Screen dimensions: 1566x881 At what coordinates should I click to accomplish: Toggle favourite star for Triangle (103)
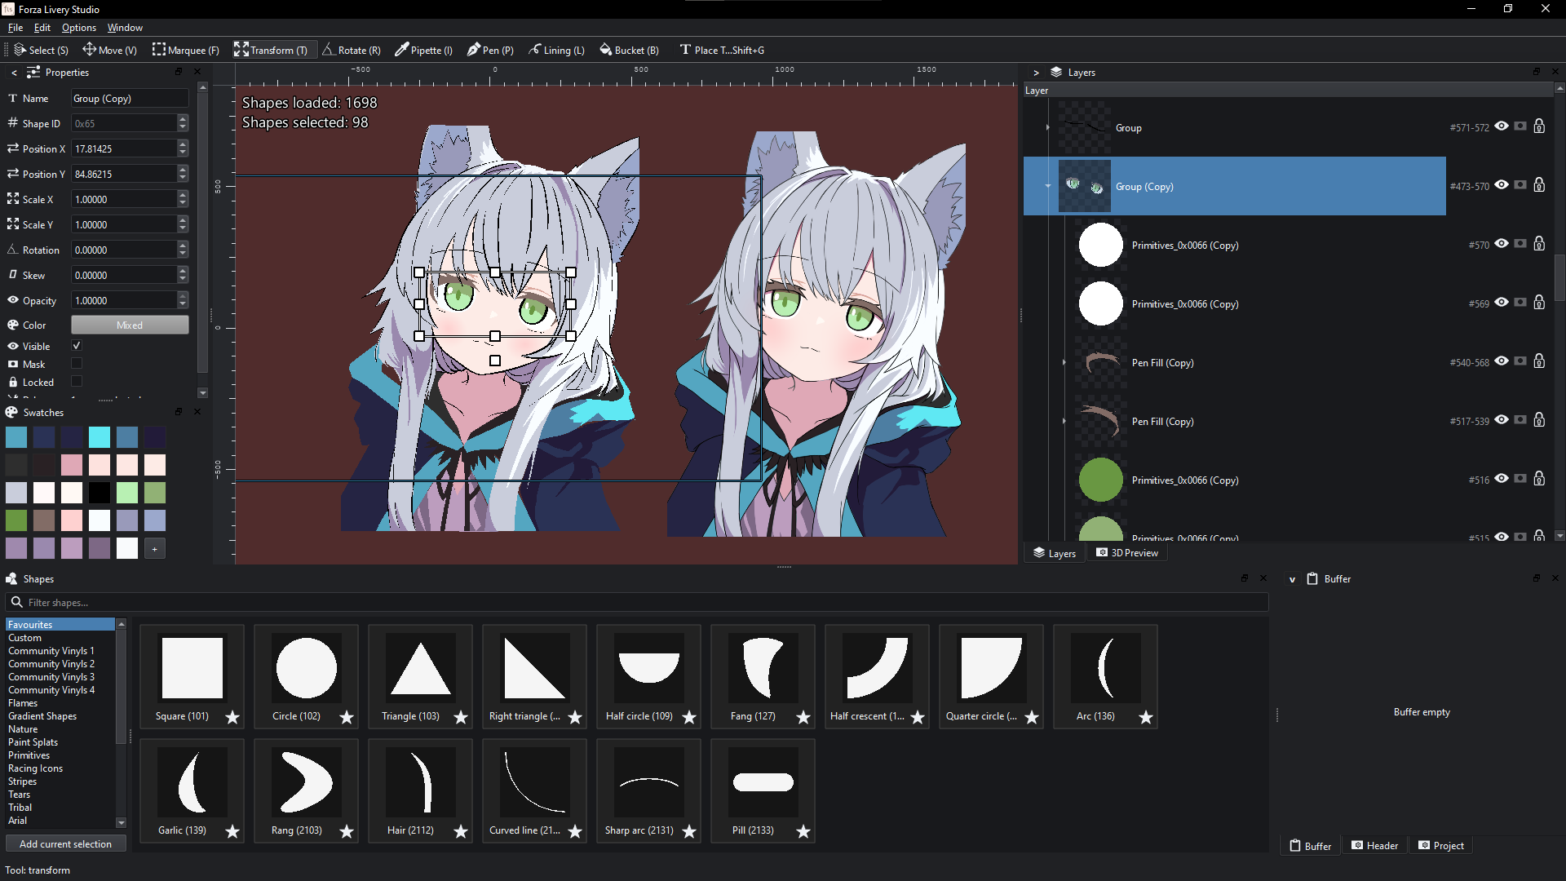point(461,717)
